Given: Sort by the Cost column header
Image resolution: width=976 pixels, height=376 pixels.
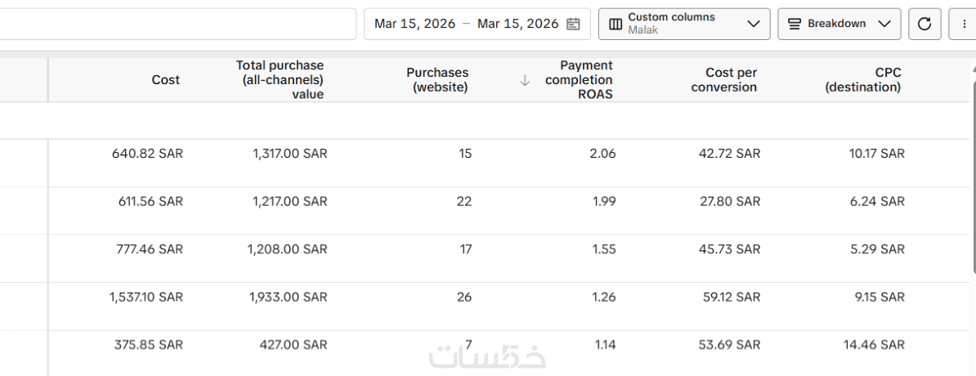Looking at the screenshot, I should 165,80.
